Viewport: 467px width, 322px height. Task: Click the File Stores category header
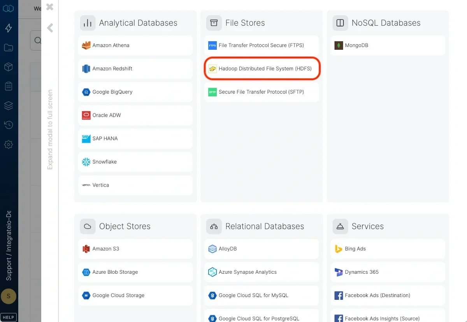coord(245,23)
